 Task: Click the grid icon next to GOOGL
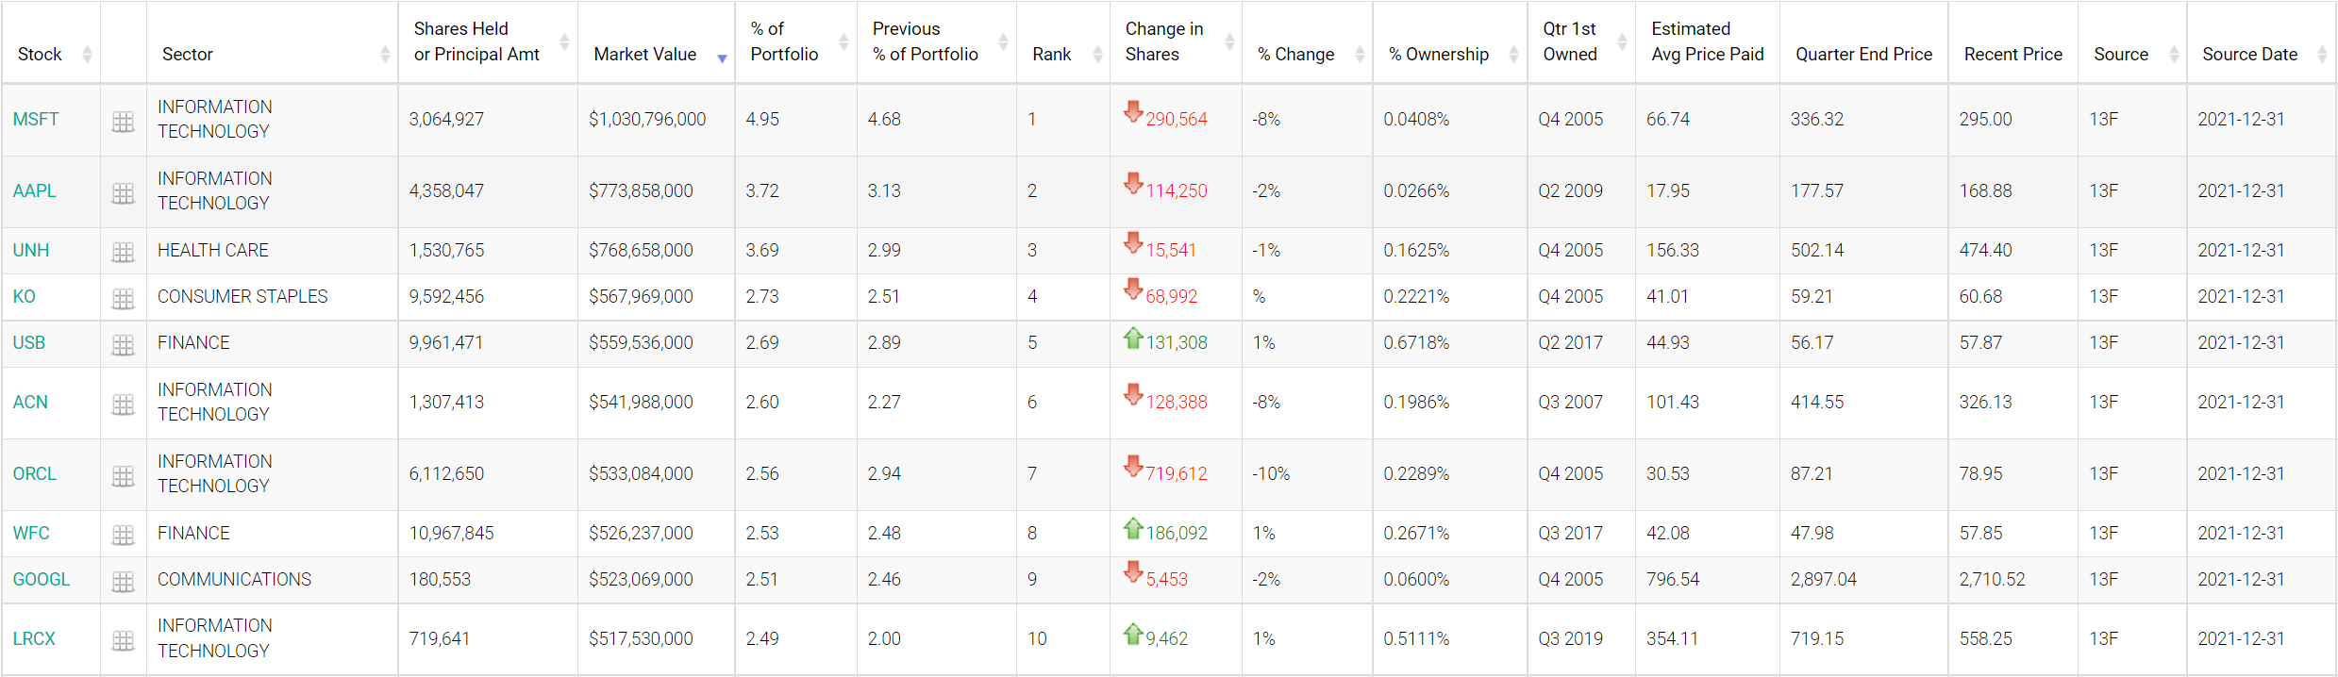pyautogui.click(x=123, y=582)
